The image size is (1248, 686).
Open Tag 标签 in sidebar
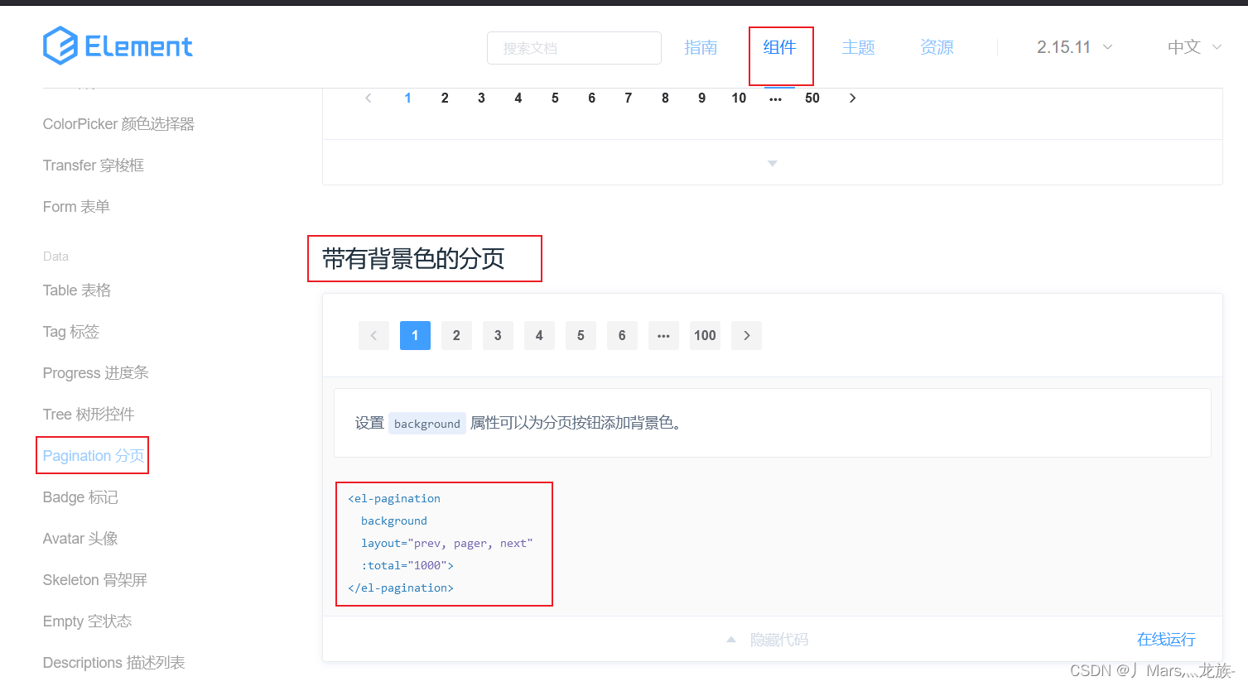(71, 332)
